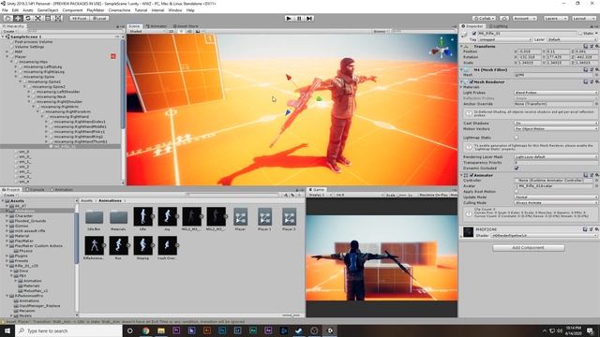Toggle Animator enabled checkbox
Image resolution: width=600 pixels, height=337 pixels.
tap(472, 175)
